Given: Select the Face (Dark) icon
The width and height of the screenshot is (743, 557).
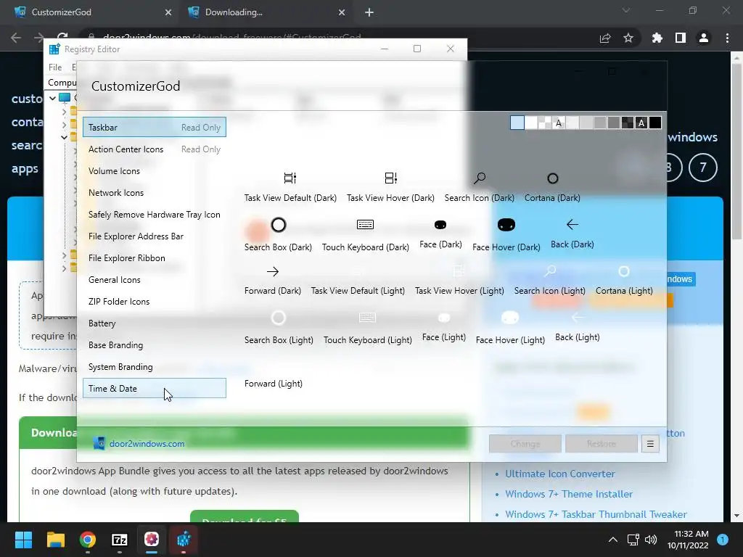Looking at the screenshot, I should (440, 225).
